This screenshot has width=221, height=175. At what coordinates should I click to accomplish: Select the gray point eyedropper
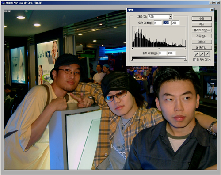point(202,54)
